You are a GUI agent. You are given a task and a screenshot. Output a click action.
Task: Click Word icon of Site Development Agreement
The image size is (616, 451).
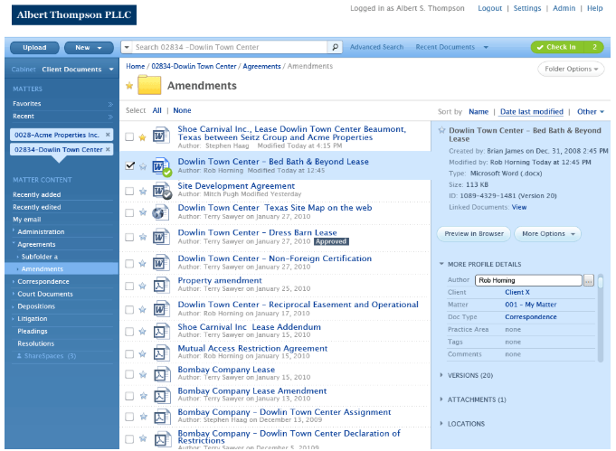[162, 191]
